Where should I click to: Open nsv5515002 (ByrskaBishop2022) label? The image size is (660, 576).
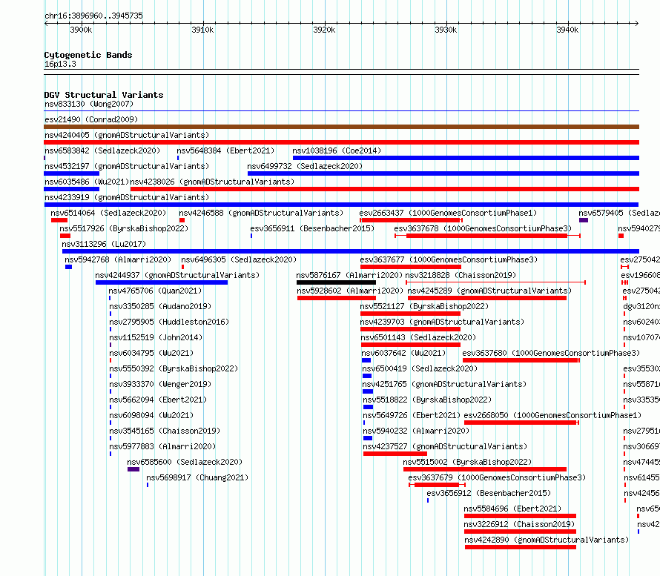coord(467,462)
